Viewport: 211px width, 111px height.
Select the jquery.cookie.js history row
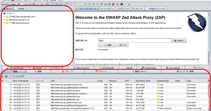point(104,93)
